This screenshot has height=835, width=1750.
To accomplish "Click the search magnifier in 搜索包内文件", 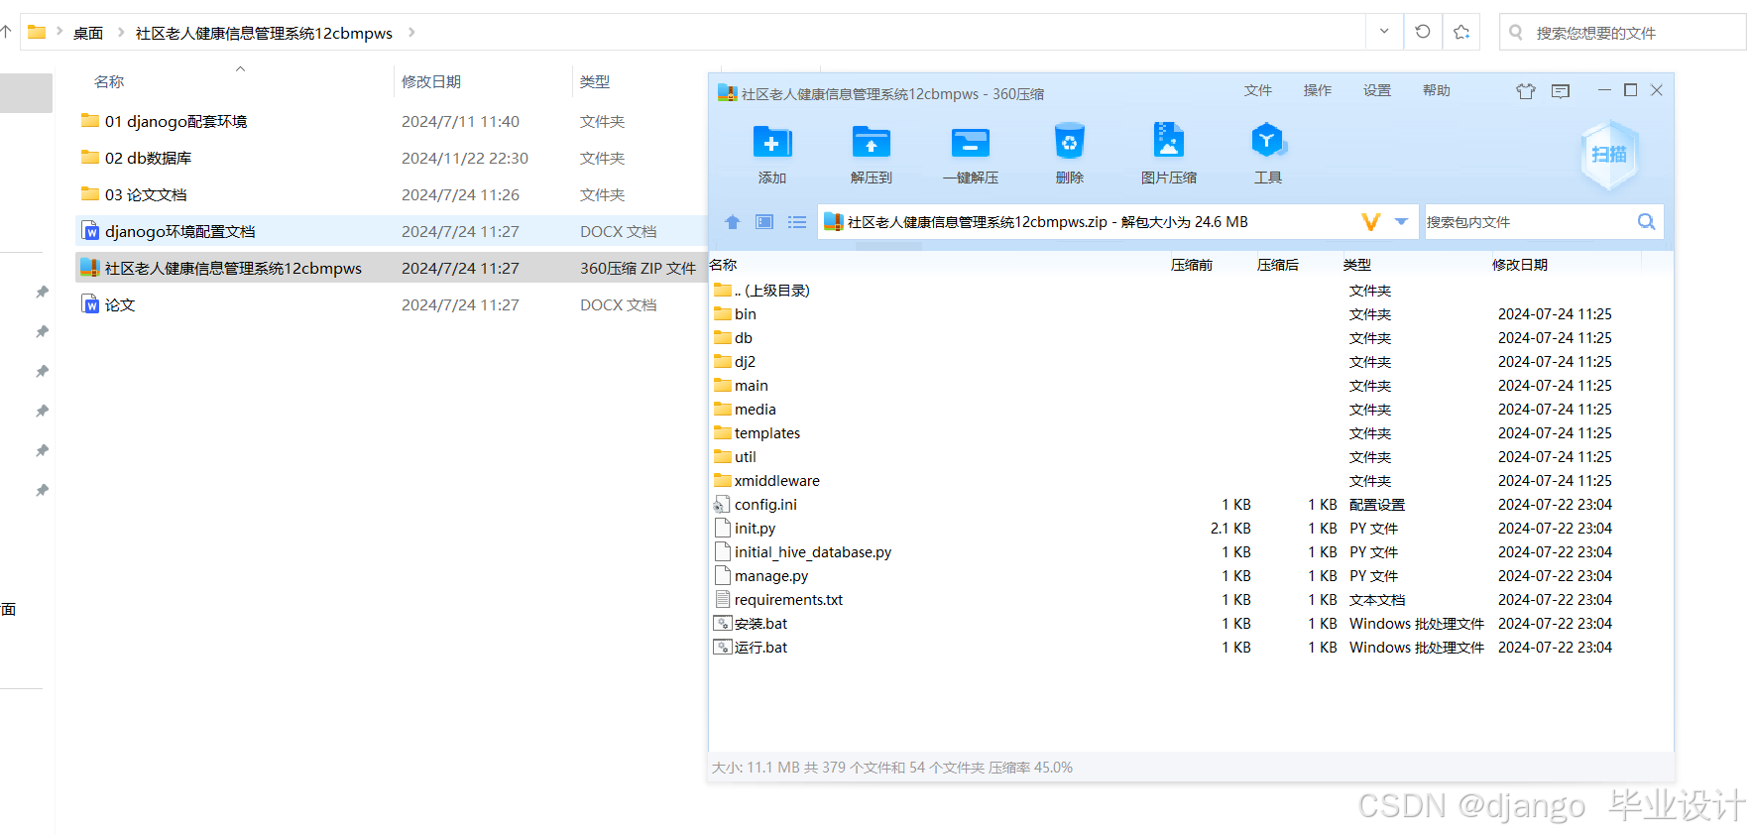I will click(1646, 222).
